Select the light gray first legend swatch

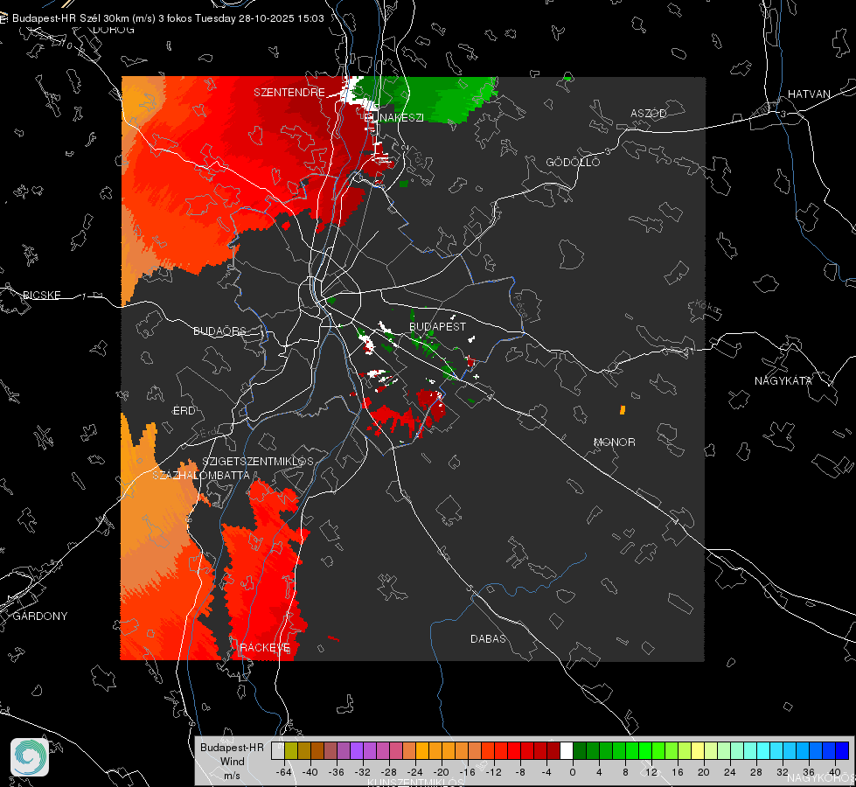tap(278, 750)
